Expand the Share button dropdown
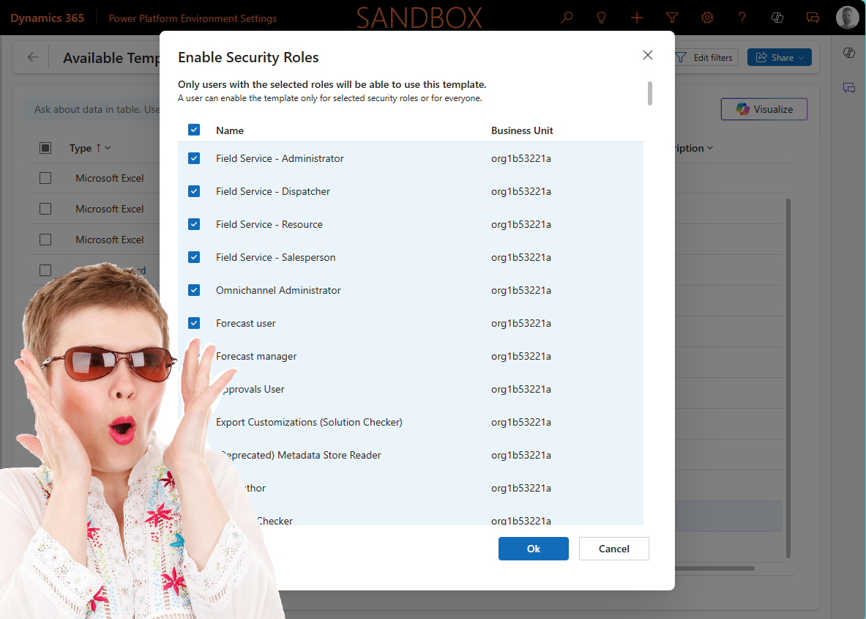866x619 pixels. 801,58
